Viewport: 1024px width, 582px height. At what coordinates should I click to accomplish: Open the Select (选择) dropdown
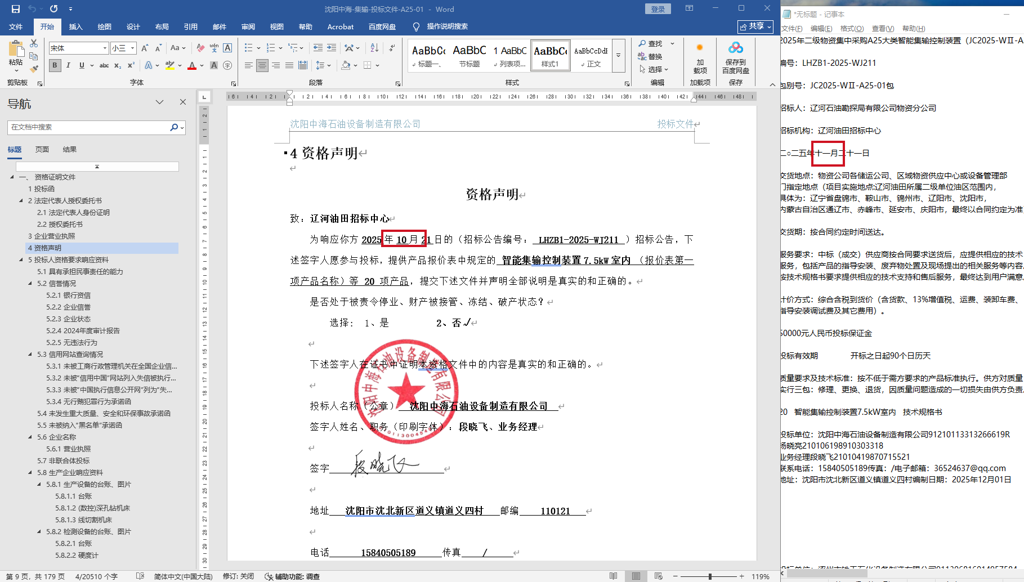click(x=654, y=69)
